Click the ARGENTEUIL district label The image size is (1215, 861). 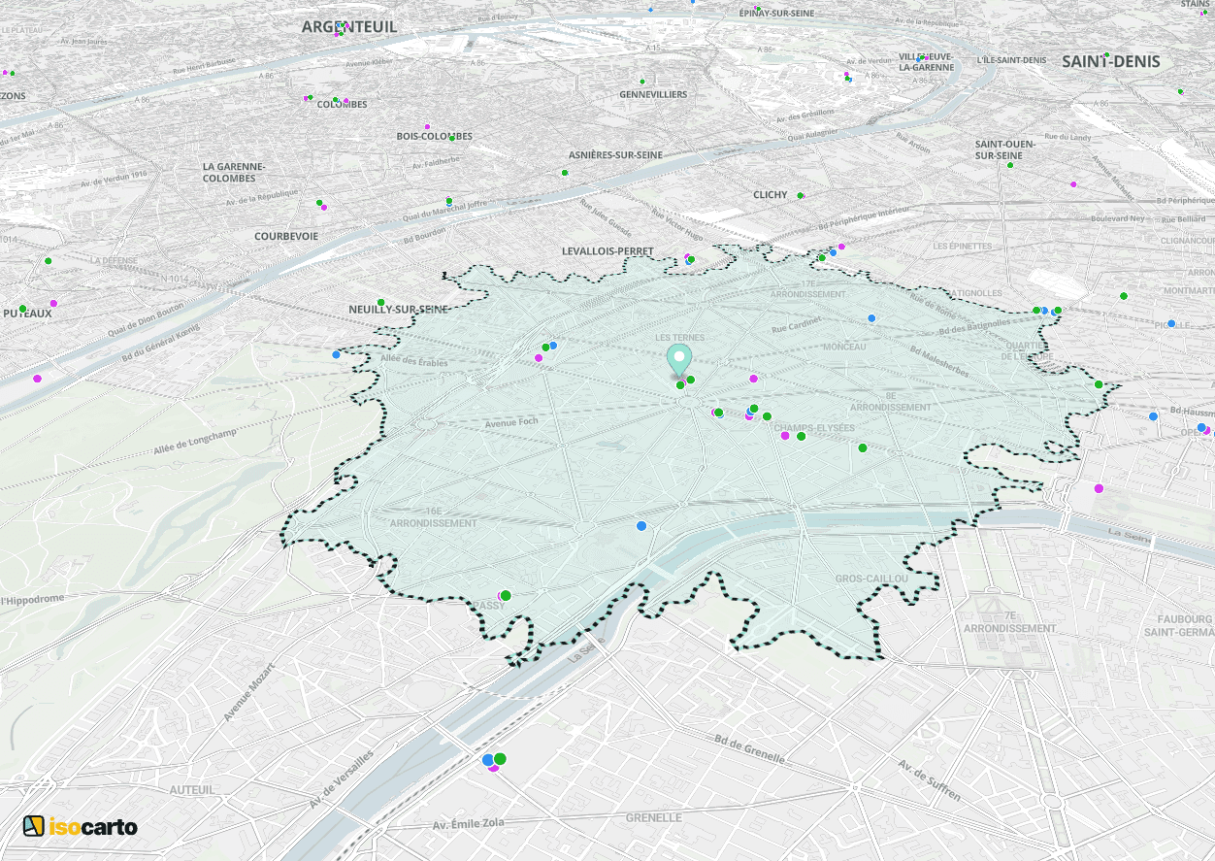coord(347,26)
